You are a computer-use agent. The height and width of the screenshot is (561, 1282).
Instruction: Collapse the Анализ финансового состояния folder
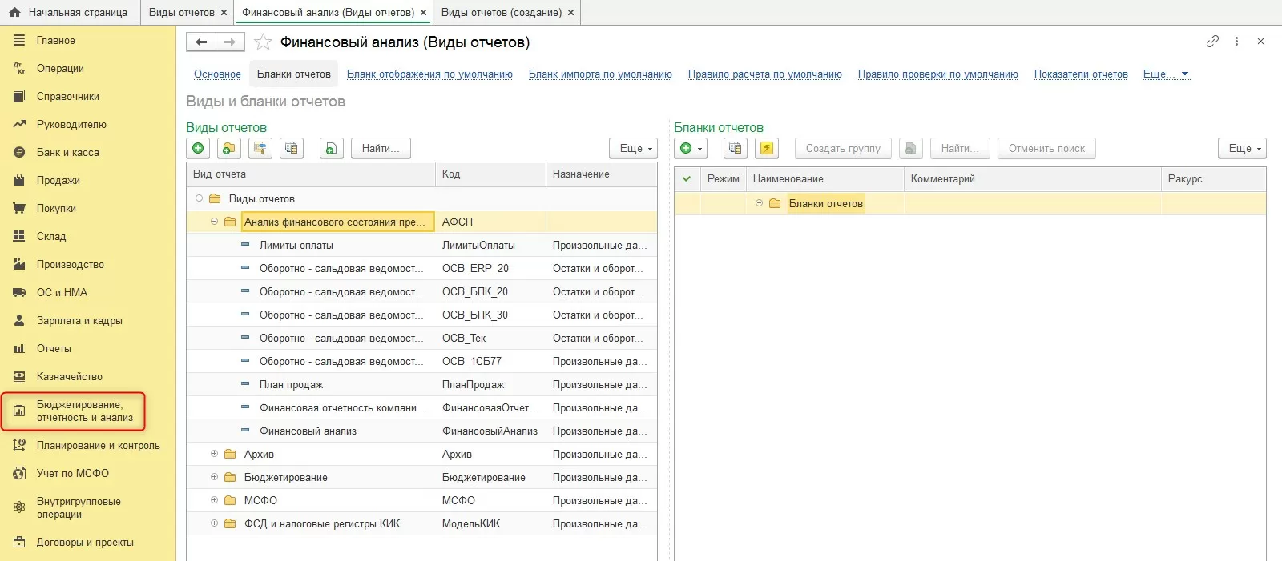pyautogui.click(x=214, y=222)
